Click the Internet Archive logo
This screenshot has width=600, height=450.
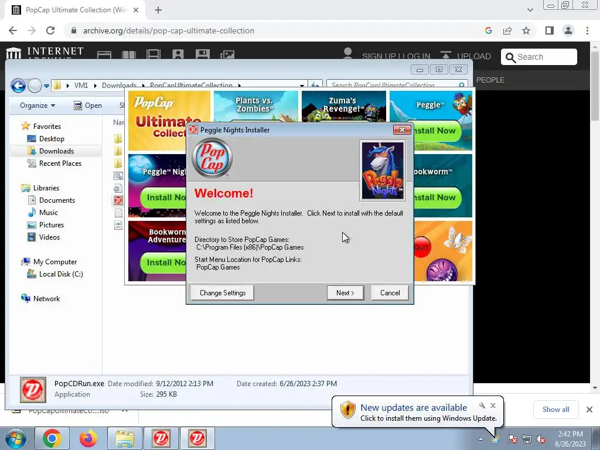pos(45,53)
